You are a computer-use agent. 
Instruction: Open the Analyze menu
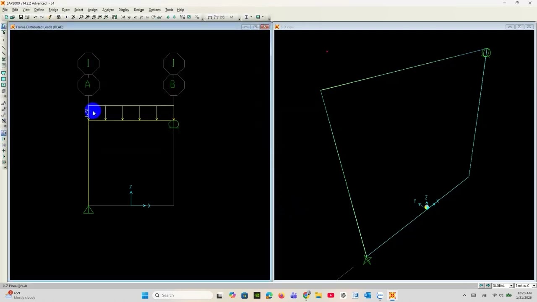point(108,10)
